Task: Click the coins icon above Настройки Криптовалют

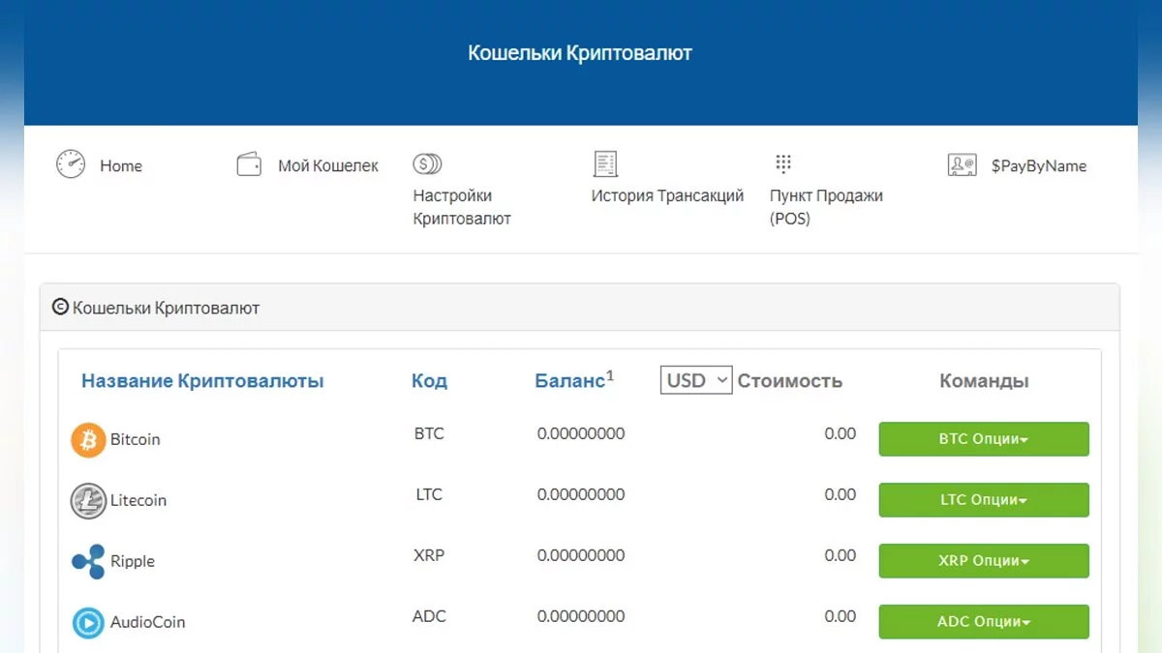Action: tap(427, 163)
